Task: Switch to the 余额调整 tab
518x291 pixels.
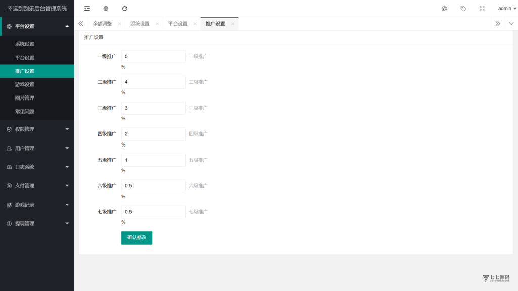Action: coord(102,24)
